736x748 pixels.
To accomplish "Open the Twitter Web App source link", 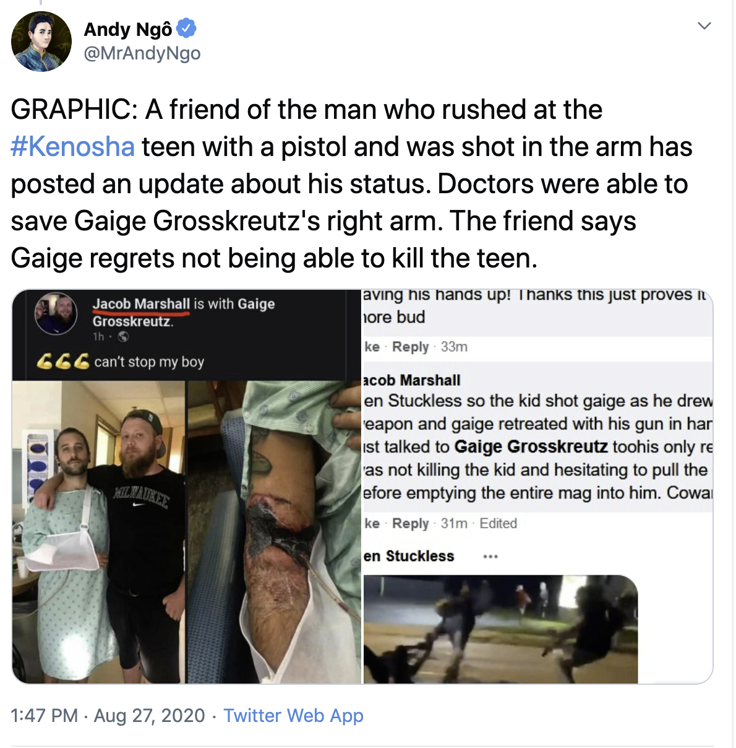I will pos(293,715).
